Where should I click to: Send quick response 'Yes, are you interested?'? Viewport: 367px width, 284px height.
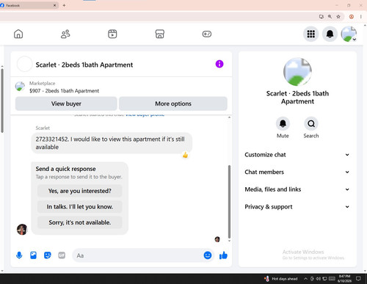(79, 191)
